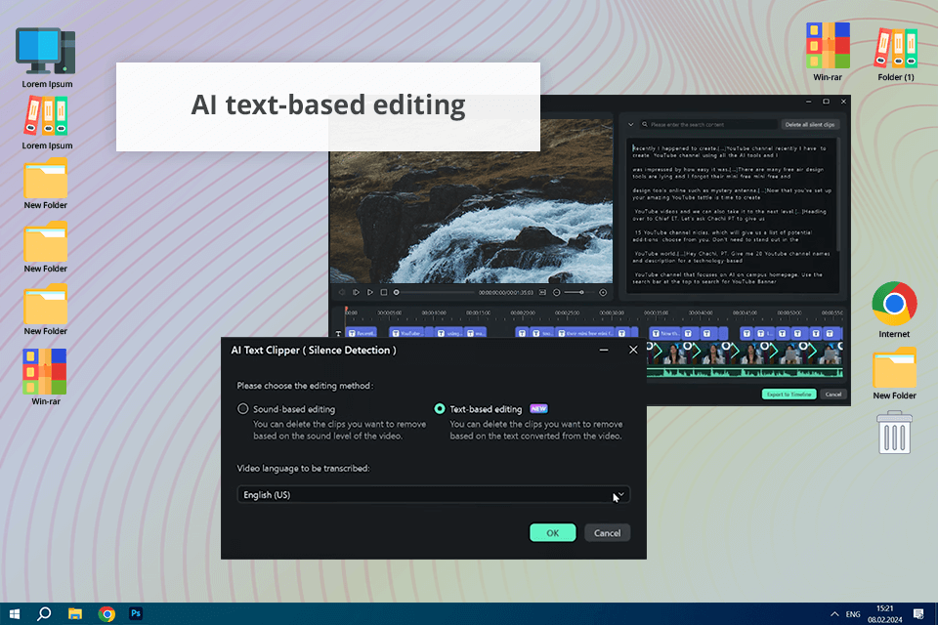Maximize the video editor window
The height and width of the screenshot is (625, 938).
[827, 102]
